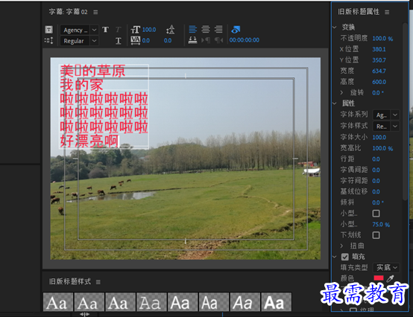Click the 字体大小 value 100.0 in properties
This screenshot has height=317, width=413.
(x=379, y=137)
